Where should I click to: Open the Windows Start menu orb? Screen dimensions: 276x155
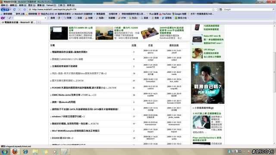tap(5, 152)
